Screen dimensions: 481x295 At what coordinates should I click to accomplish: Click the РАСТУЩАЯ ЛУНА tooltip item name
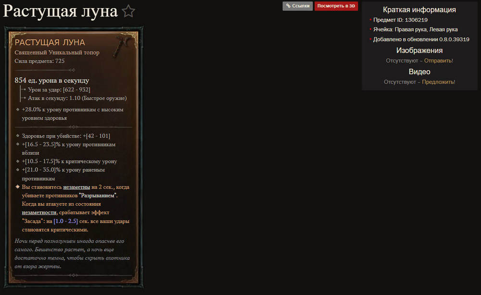click(50, 42)
